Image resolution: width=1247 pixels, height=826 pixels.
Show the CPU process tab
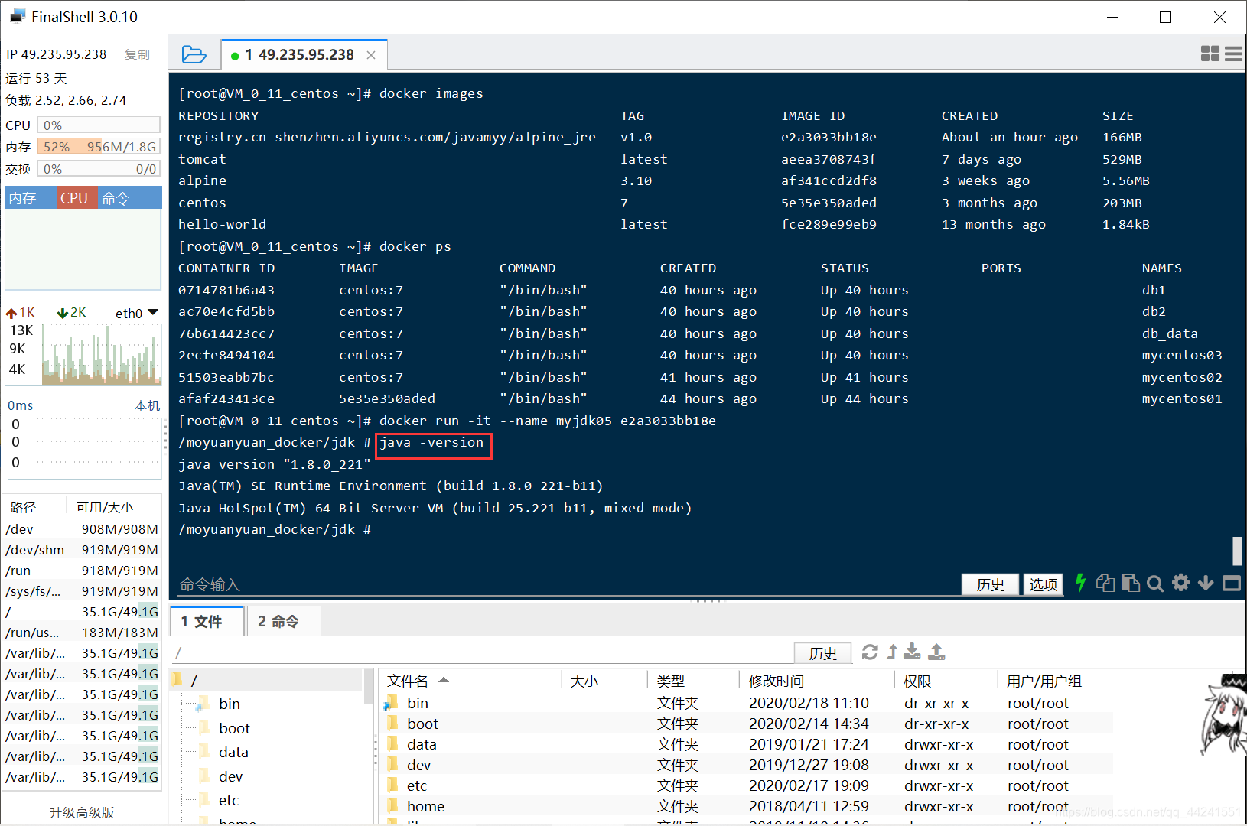(x=77, y=198)
